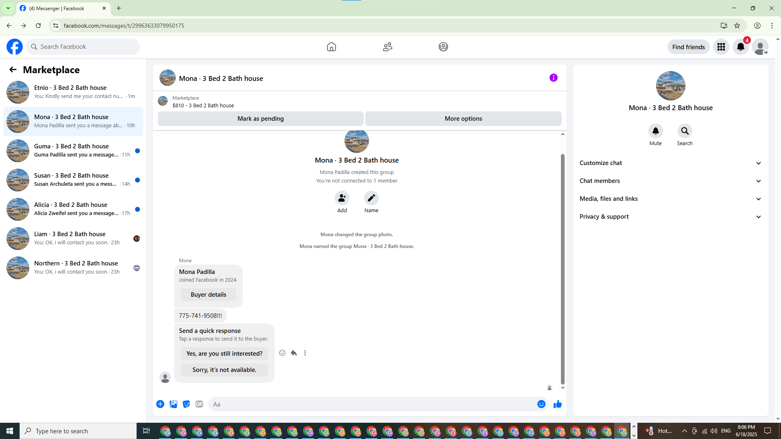The image size is (781, 439).
Task: Open the Friends icon in top navigation
Action: pyautogui.click(x=388, y=47)
